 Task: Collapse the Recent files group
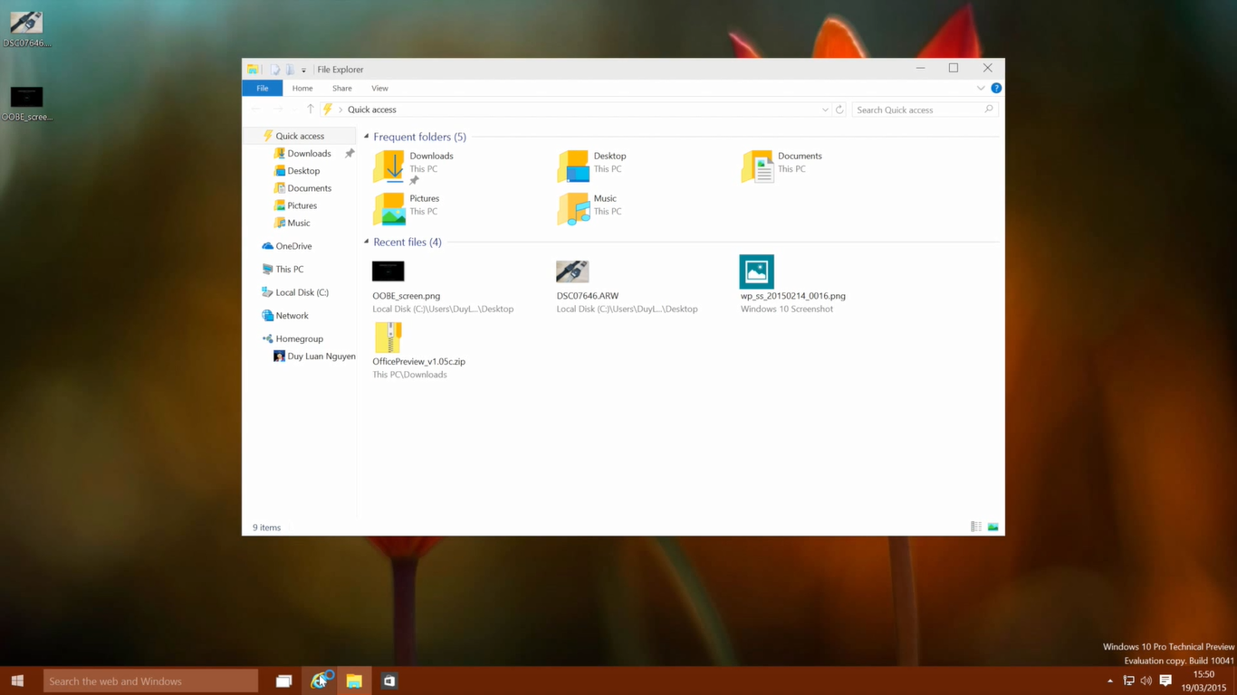point(366,242)
